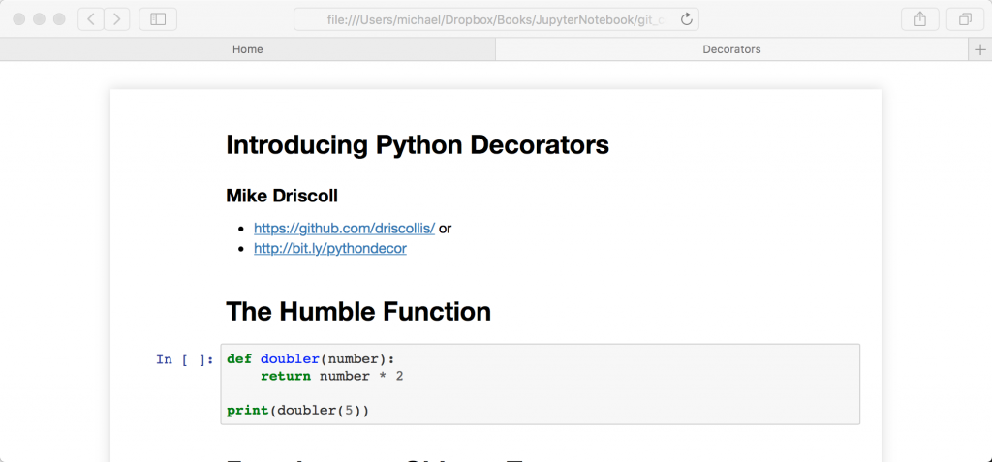The width and height of the screenshot is (992, 462).
Task: Go back to the previous page
Action: [x=90, y=19]
